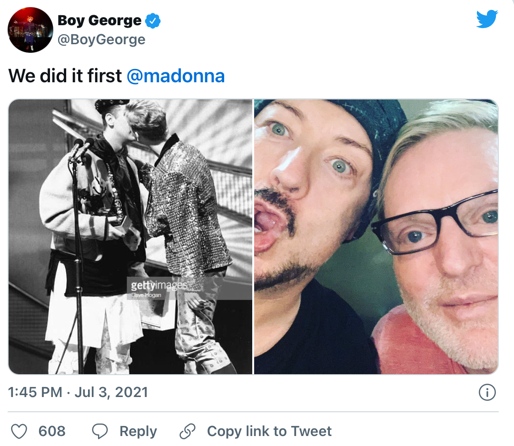Viewport: 514px width, 446px height.
Task: Click the Boy George display name
Action: coord(99,20)
